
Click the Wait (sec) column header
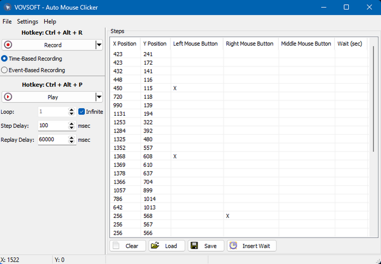pyautogui.click(x=351, y=43)
